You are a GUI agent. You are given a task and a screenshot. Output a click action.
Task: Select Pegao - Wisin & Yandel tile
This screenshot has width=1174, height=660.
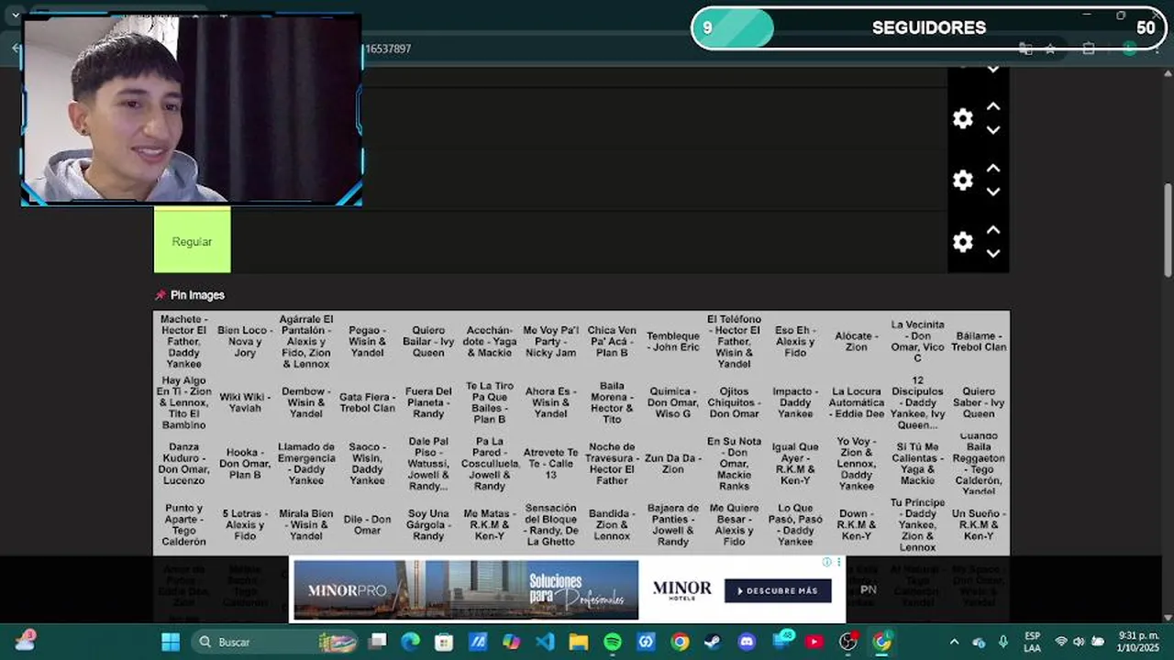tap(367, 341)
